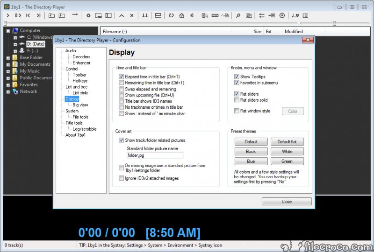Uncheck Show track/folder related pictures
Image resolution: width=374 pixels, height=252 pixels.
tap(121, 140)
